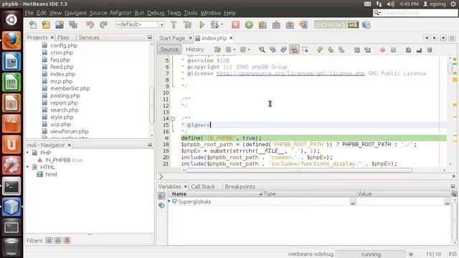Image resolution: width=459 pixels, height=258 pixels.
Task: Open the Tools menu
Action: [191, 13]
